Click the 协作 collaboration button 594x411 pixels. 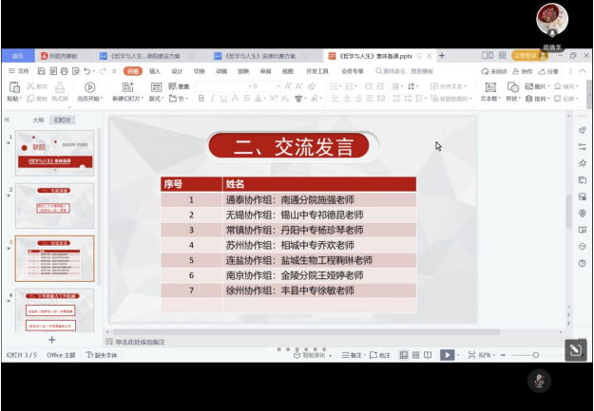[x=522, y=71]
